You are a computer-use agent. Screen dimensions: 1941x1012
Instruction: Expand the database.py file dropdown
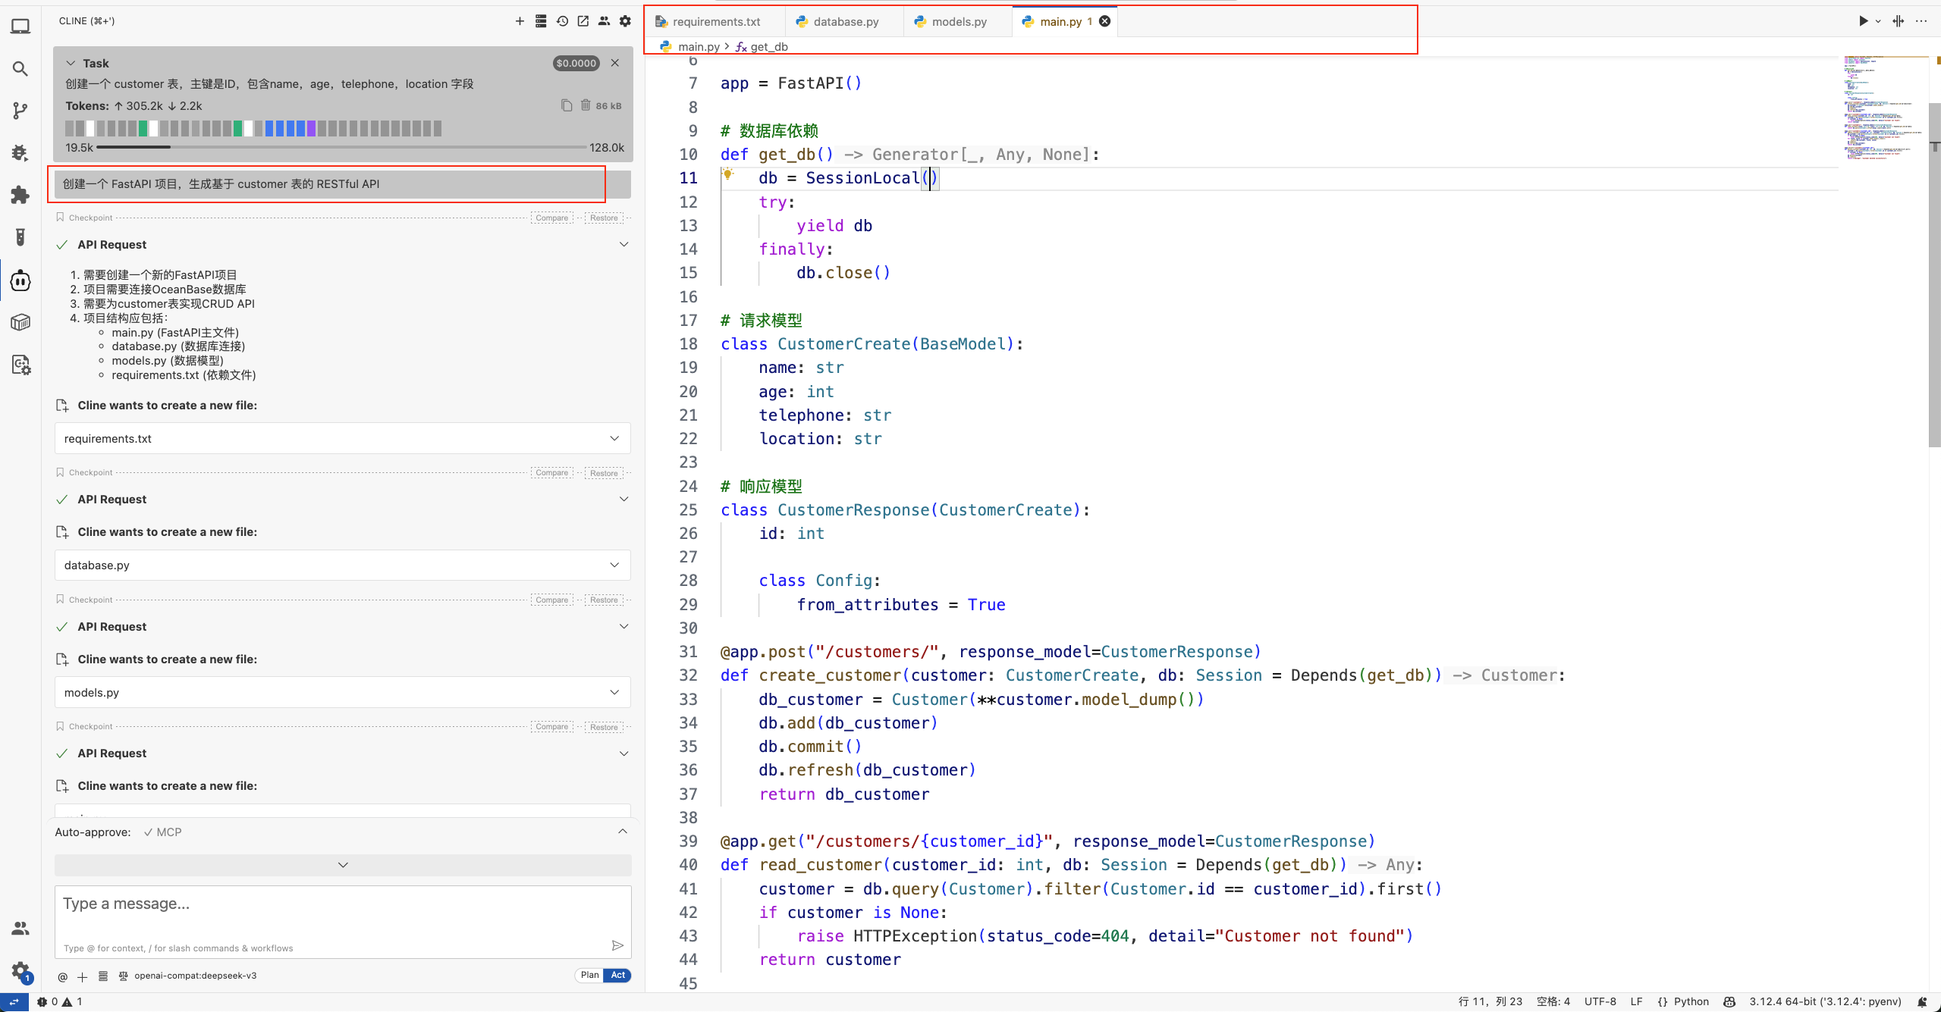tap(614, 565)
